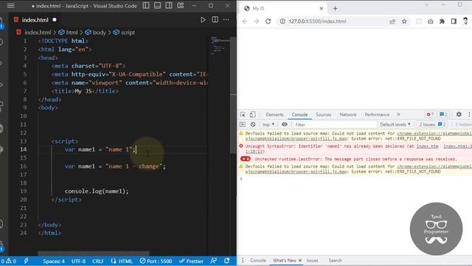The image size is (472, 266).
Task: Click the DevTools issues count badge in tab bar
Action: (x=443, y=115)
